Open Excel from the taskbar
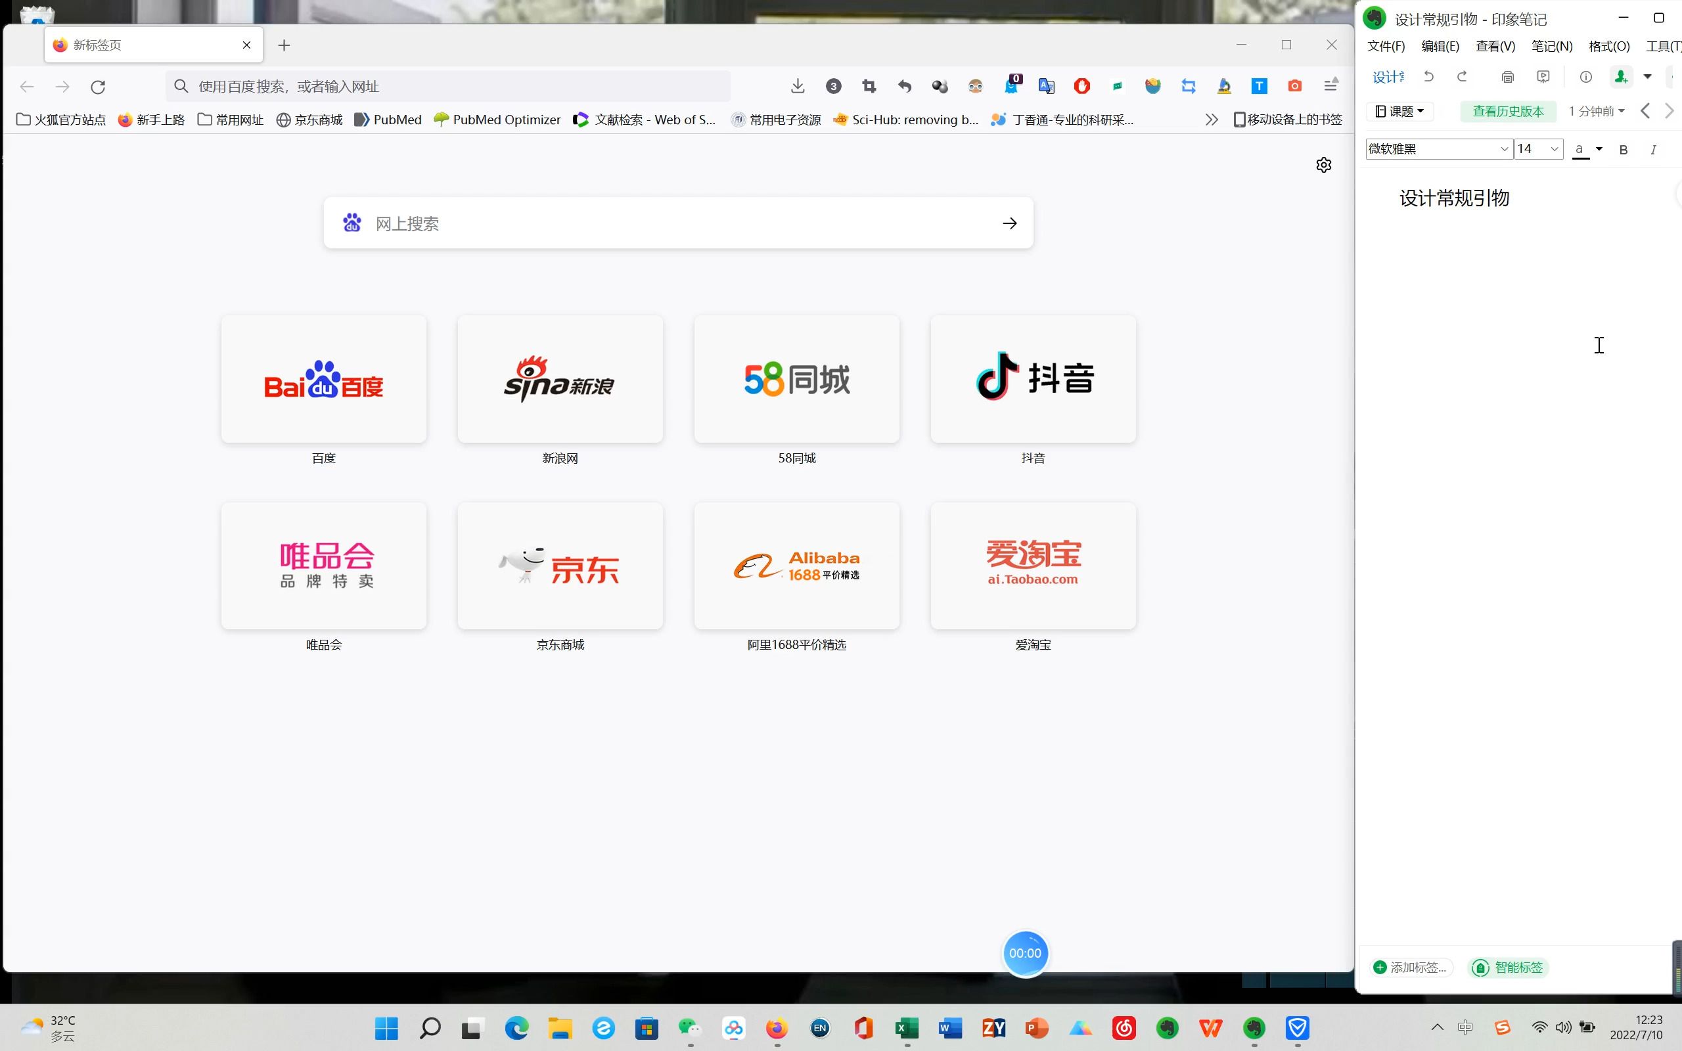The width and height of the screenshot is (1682, 1051). coord(906,1028)
